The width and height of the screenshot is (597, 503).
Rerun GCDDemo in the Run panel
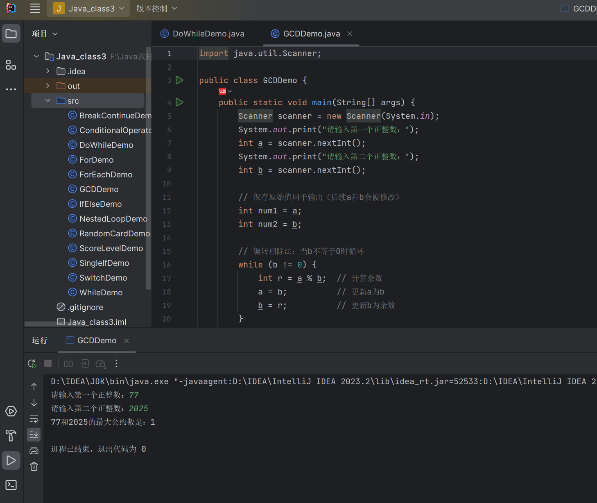32,363
